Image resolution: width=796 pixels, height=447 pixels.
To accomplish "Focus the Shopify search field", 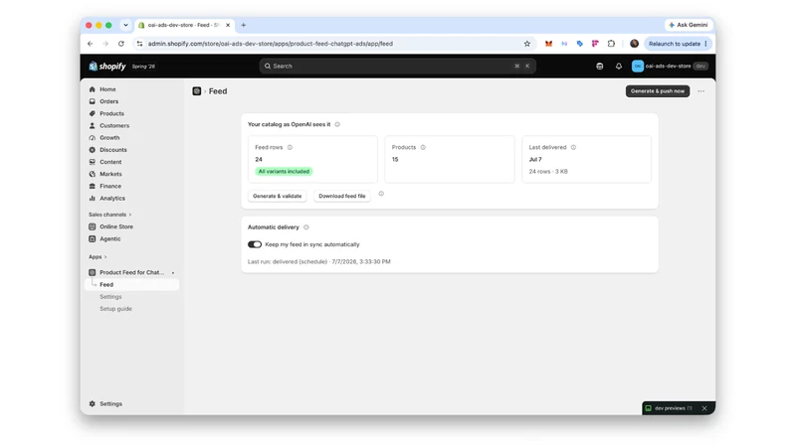I will (397, 66).
